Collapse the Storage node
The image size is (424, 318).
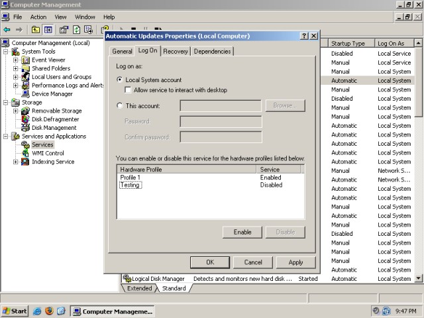(6, 102)
